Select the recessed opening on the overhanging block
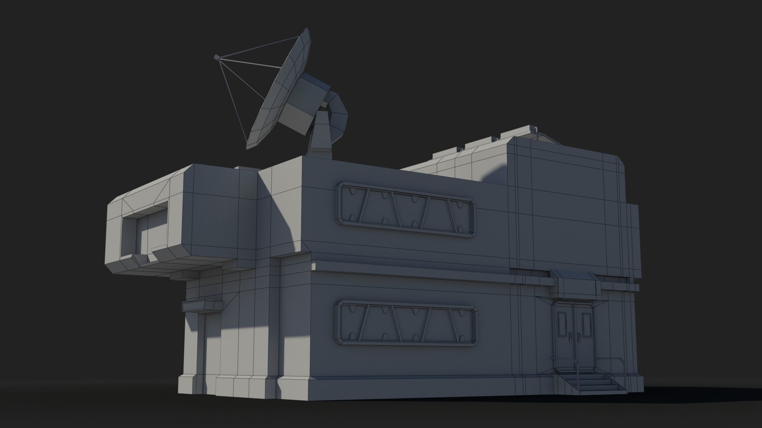The image size is (762, 428). (144, 232)
